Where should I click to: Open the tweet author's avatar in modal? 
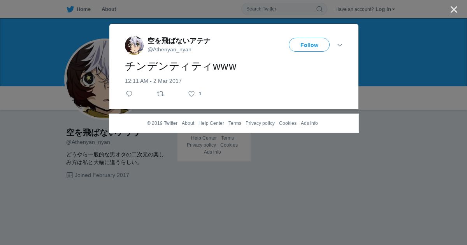click(134, 45)
